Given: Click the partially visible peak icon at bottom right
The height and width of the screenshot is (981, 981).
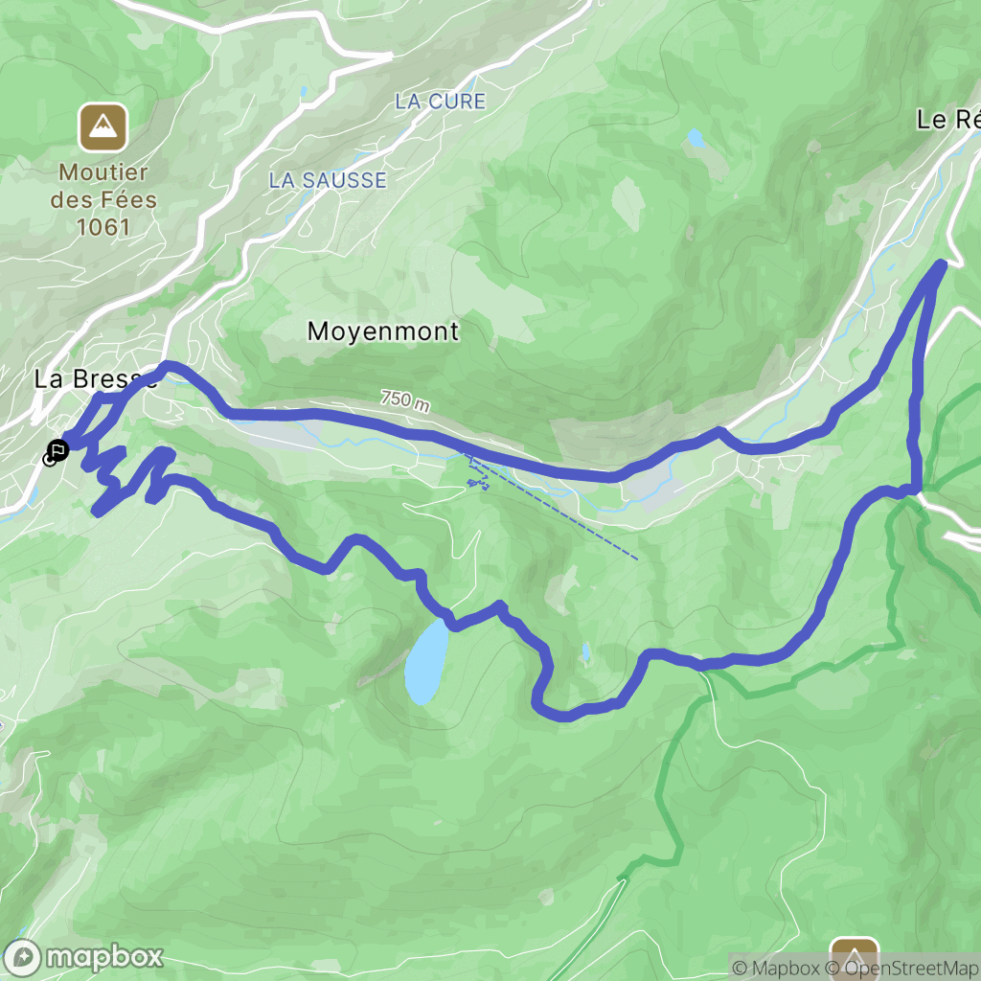Looking at the screenshot, I should (x=855, y=958).
